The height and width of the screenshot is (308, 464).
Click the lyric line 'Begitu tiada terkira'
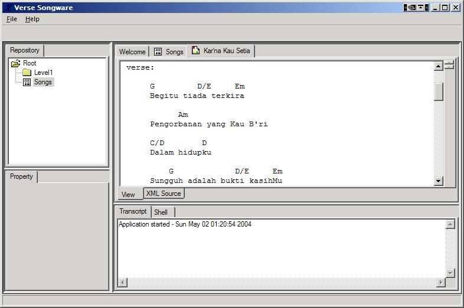197,96
